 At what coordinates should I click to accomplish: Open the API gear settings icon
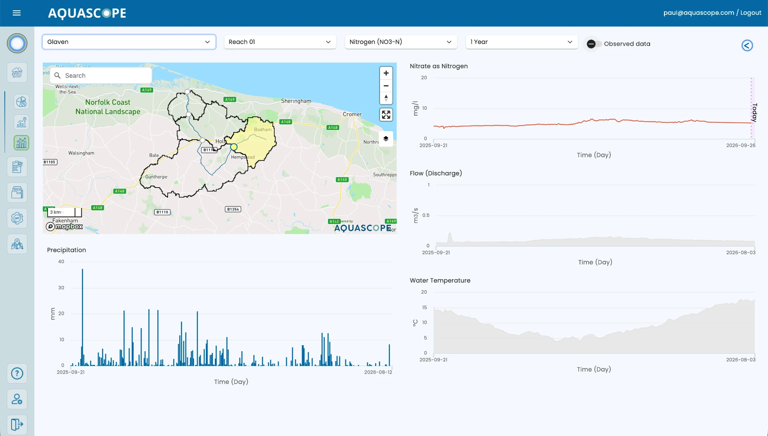pos(17,218)
